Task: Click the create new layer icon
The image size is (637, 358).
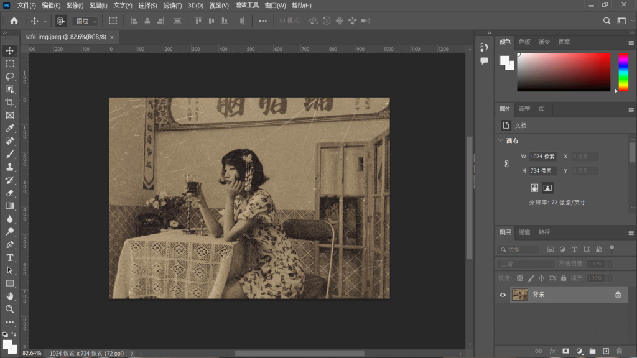Action: click(606, 351)
